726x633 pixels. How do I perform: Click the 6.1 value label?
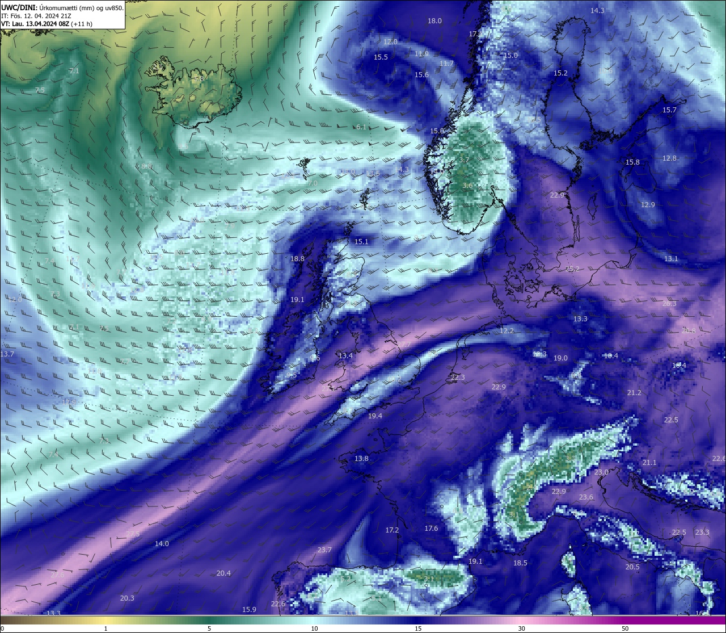[361, 127]
